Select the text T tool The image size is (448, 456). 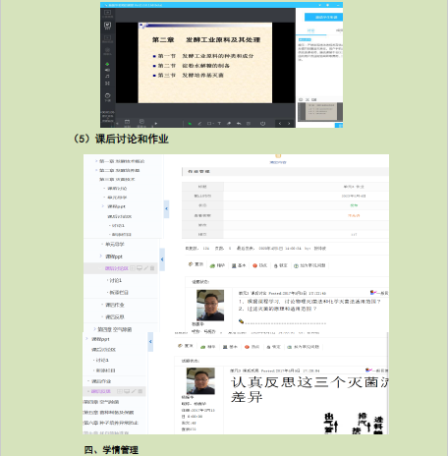[219, 124]
